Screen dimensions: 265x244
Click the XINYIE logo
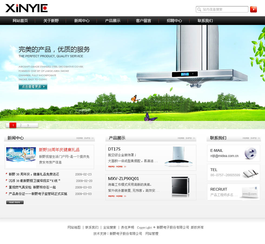[x=27, y=8]
